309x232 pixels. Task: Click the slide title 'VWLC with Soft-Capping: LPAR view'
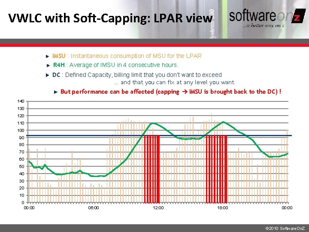pyautogui.click(x=110, y=18)
